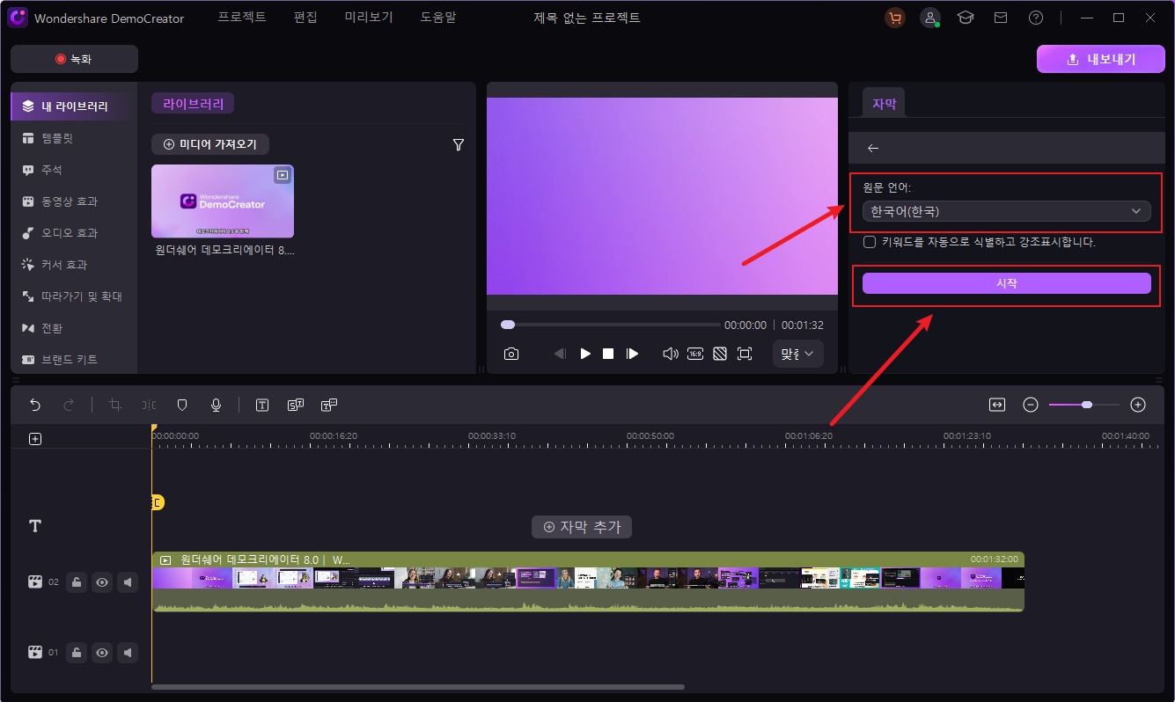This screenshot has height=702, width=1175.
Task: Change the 16:9 aspect ratio setting
Action: 695,354
